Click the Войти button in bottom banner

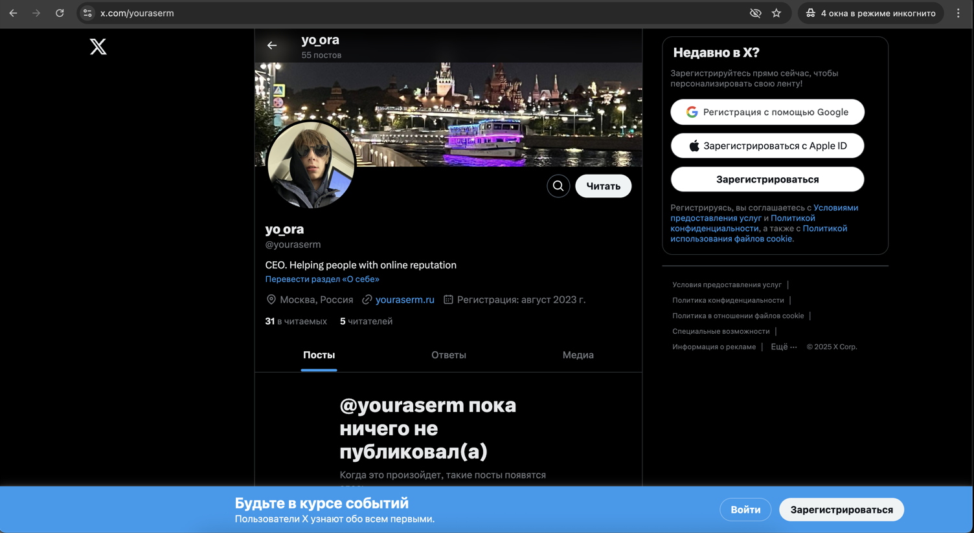tap(745, 510)
